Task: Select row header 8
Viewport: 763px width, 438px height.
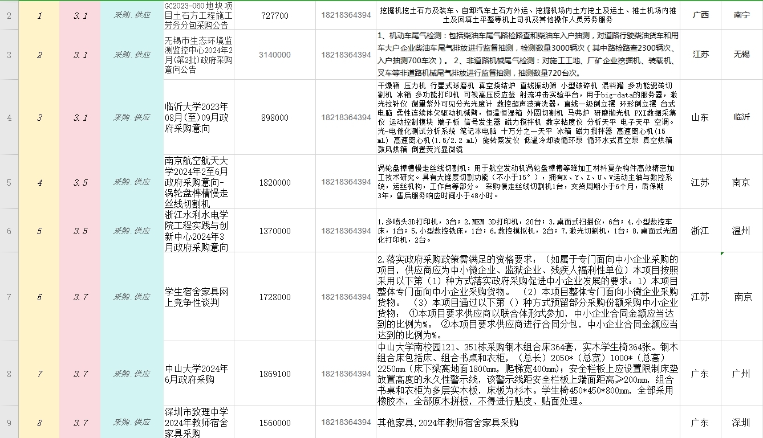Action: pos(9,374)
